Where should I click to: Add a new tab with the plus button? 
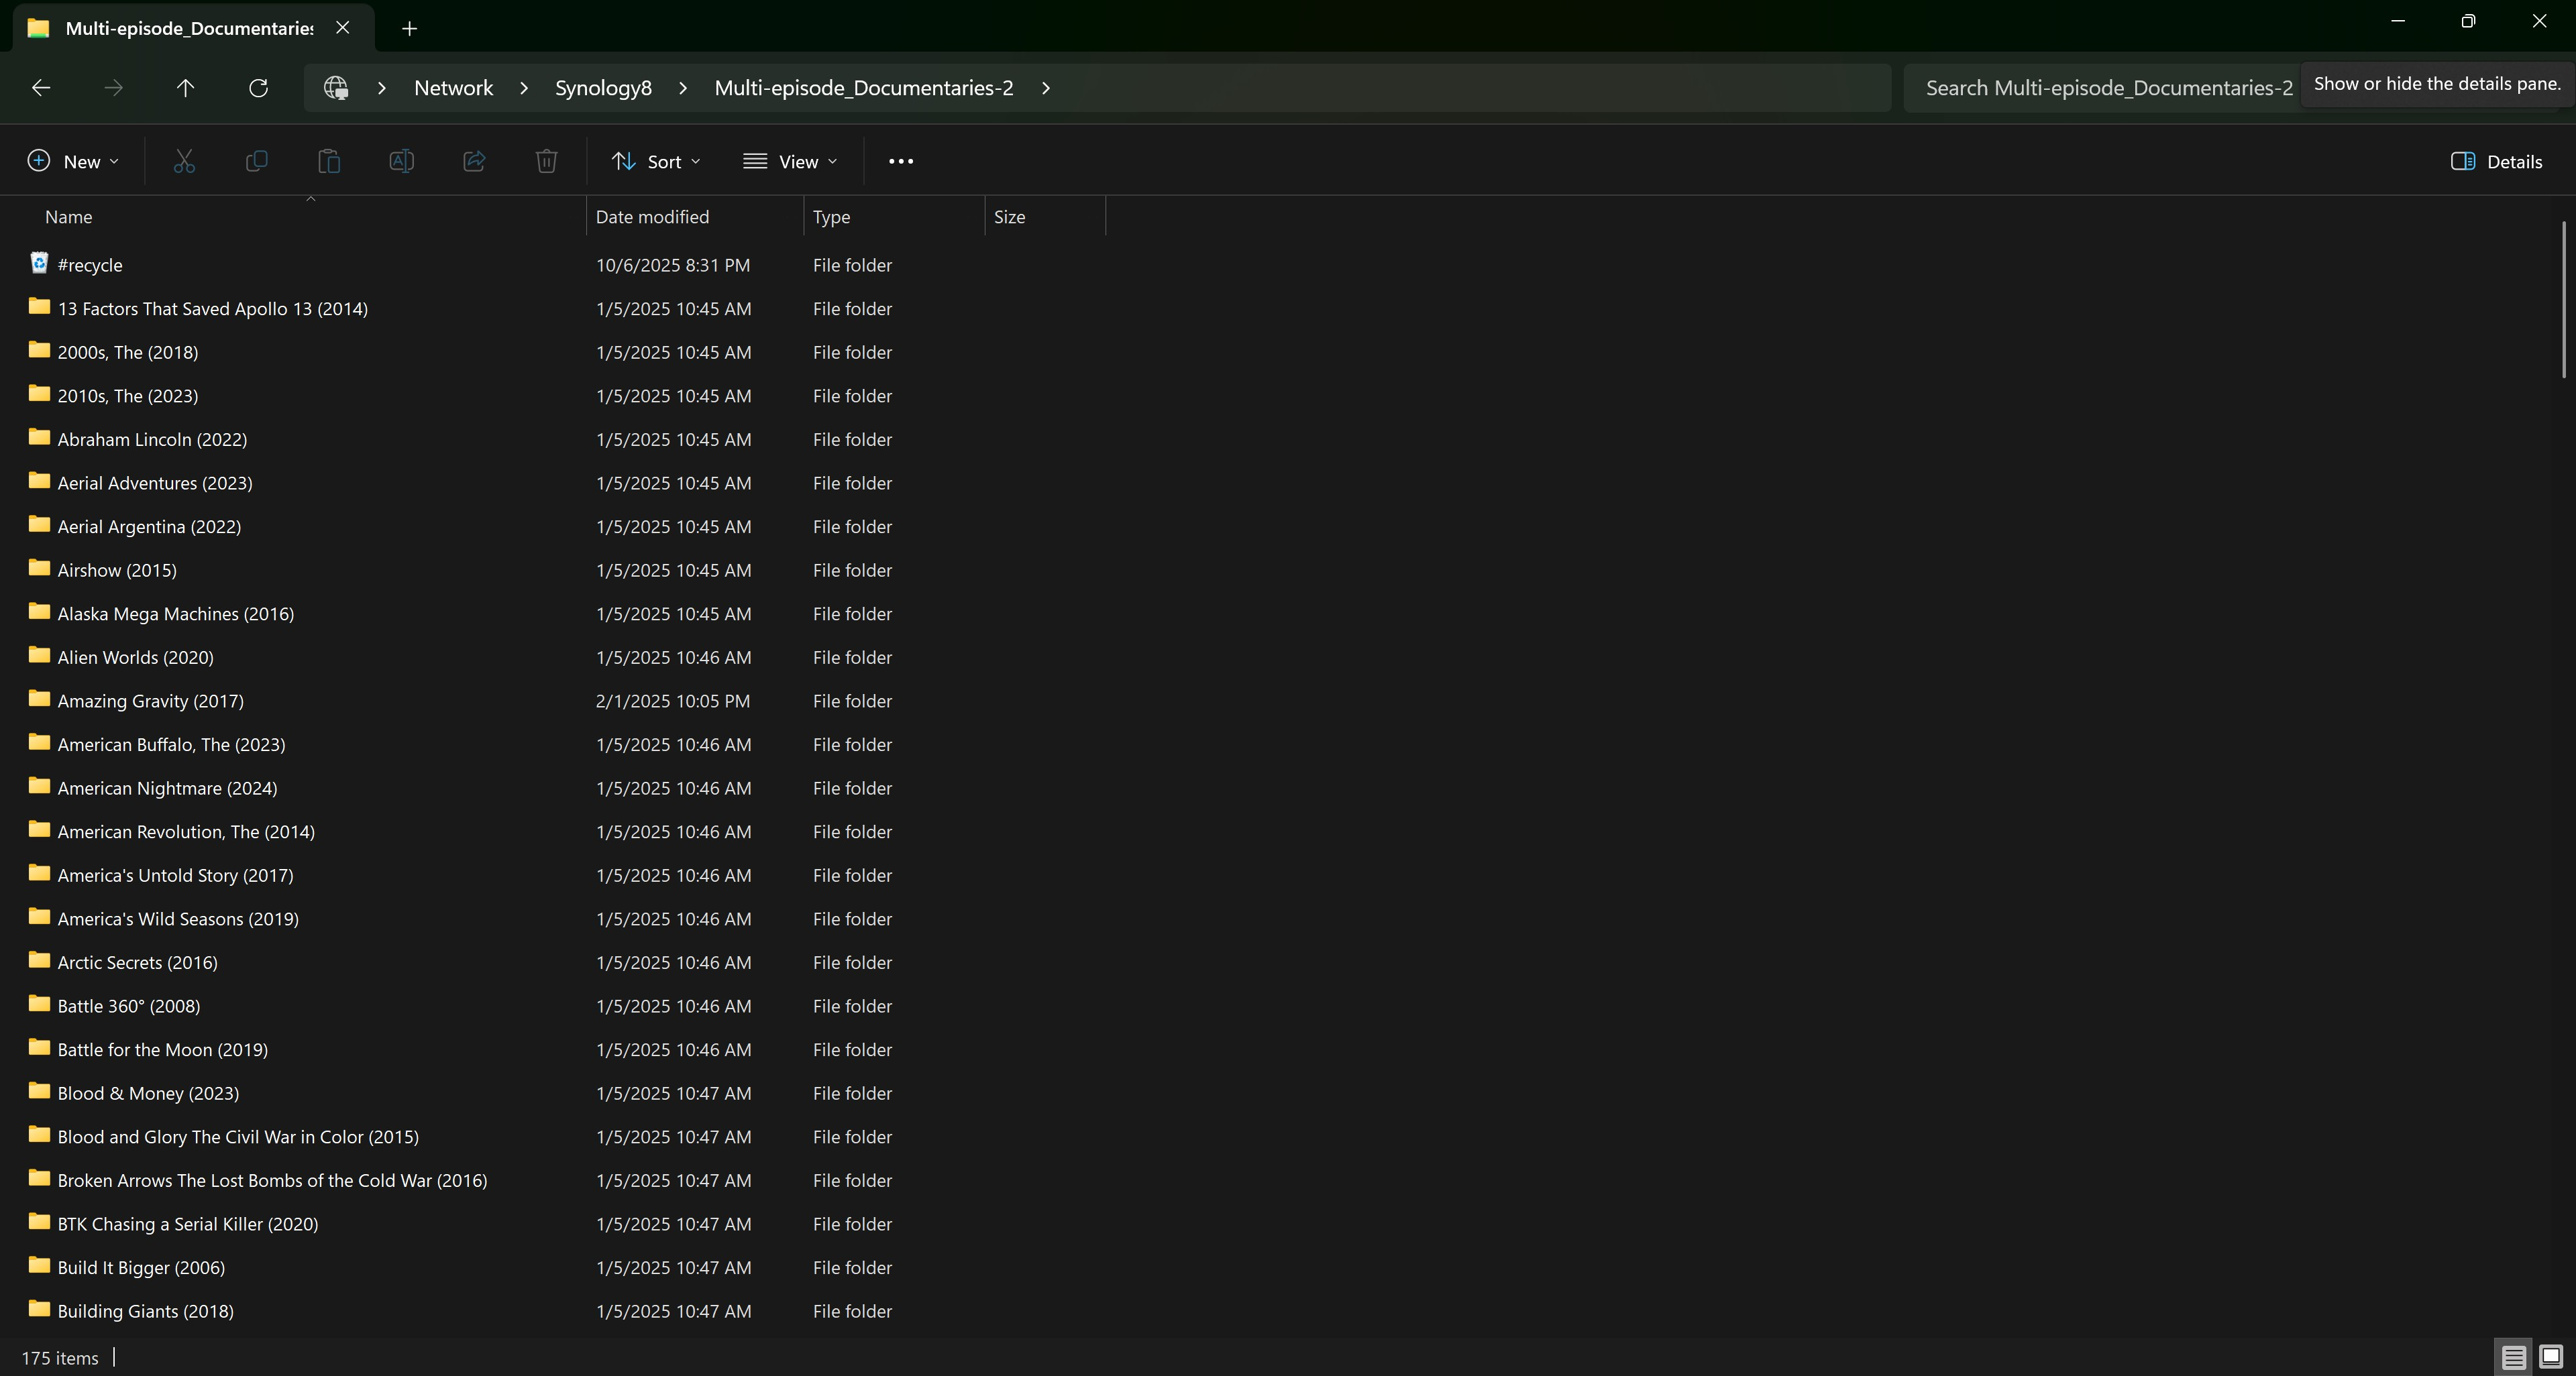coord(409,28)
